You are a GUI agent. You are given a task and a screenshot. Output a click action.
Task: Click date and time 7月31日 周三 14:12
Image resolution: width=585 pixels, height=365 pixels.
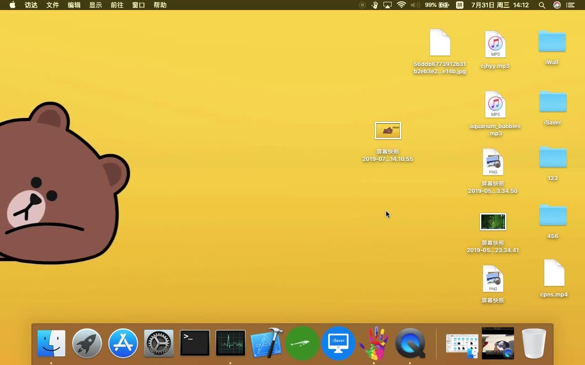coord(500,5)
